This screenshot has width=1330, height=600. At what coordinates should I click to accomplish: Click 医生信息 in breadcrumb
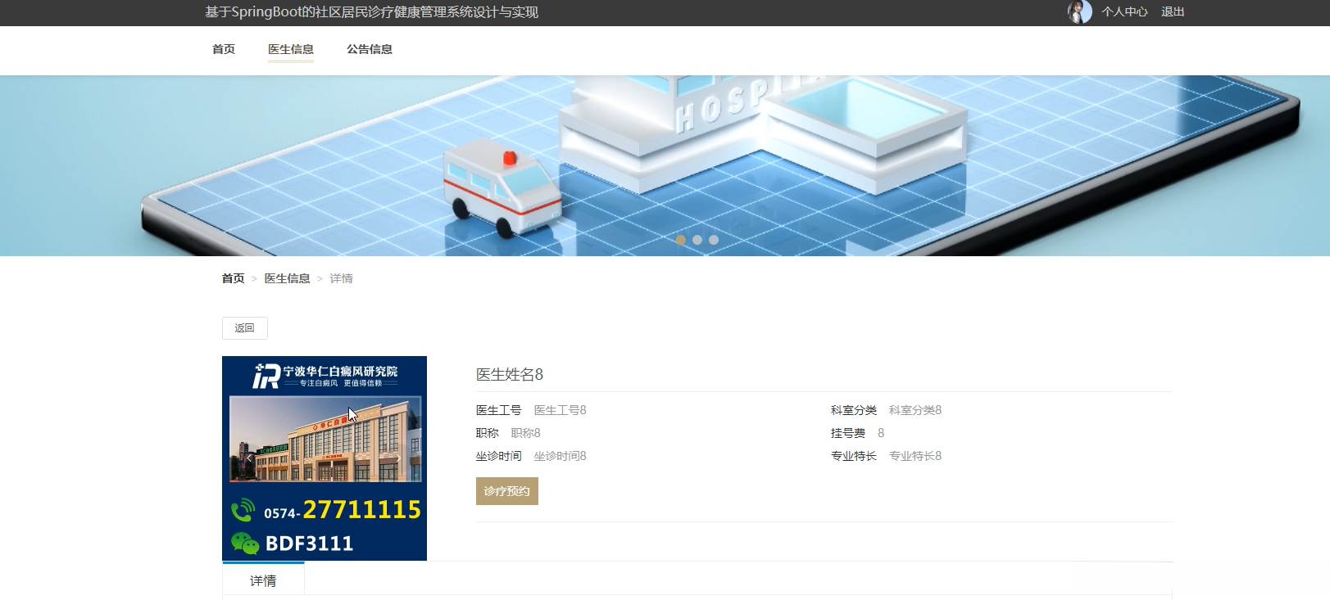pyautogui.click(x=287, y=278)
